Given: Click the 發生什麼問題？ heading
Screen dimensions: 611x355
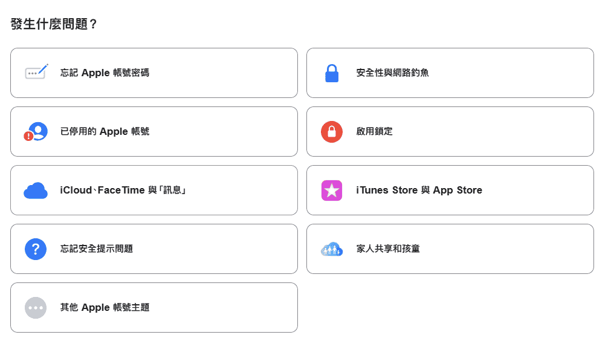Looking at the screenshot, I should point(54,25).
